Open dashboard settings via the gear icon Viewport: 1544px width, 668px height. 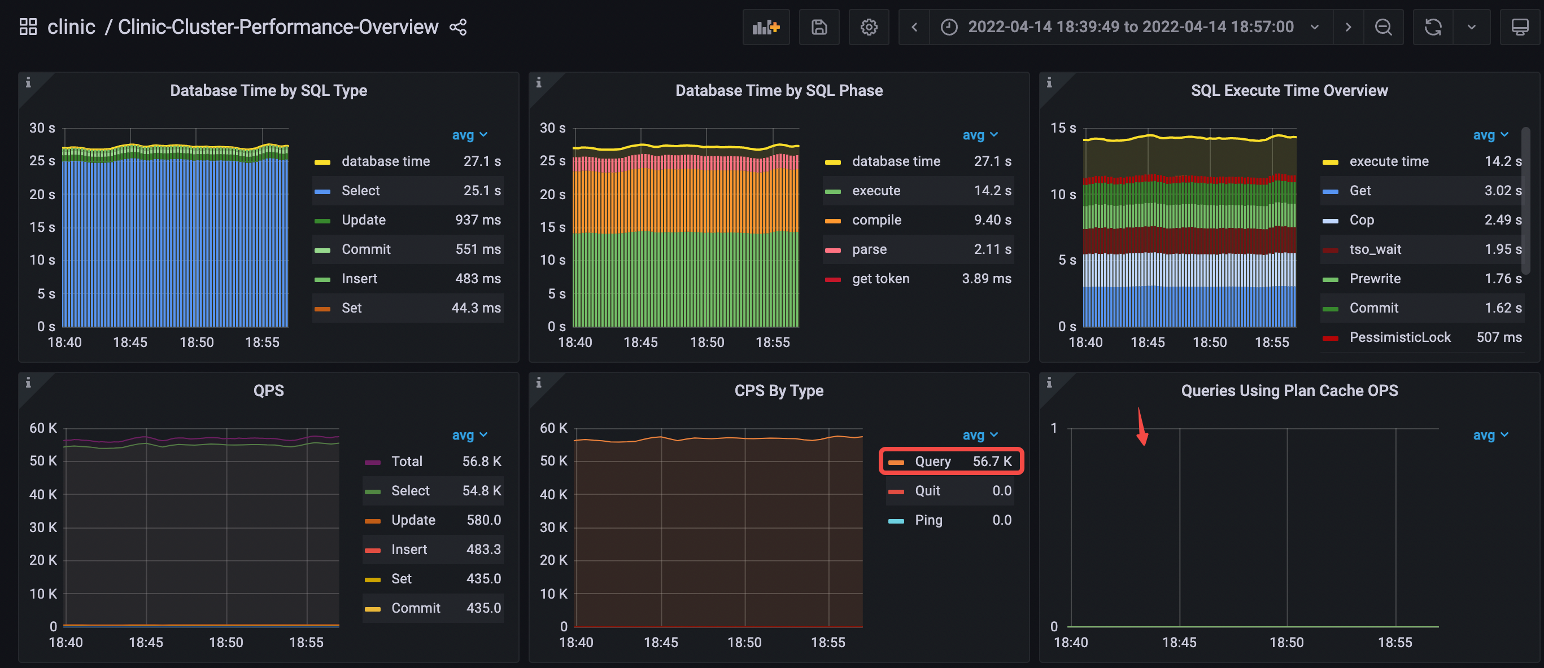(869, 27)
